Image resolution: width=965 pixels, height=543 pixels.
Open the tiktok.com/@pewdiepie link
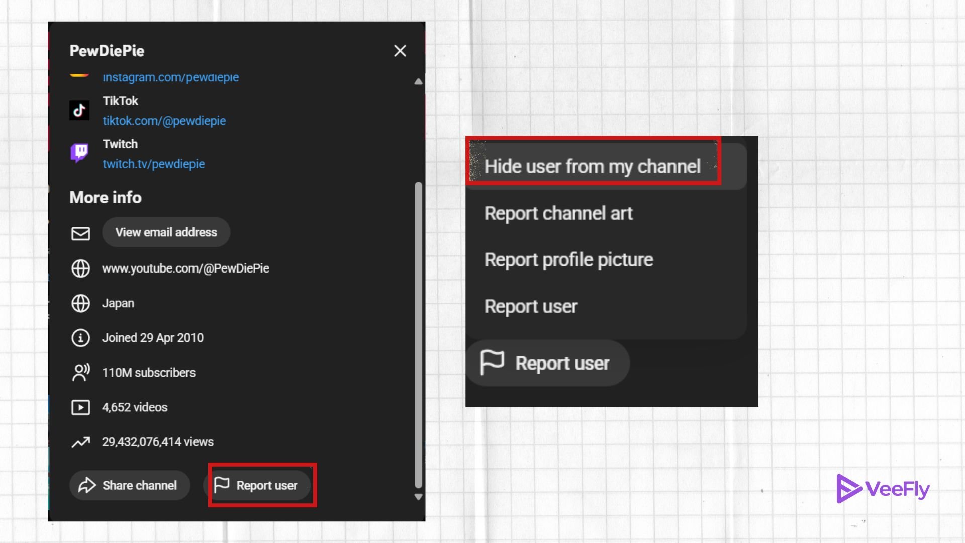point(164,121)
